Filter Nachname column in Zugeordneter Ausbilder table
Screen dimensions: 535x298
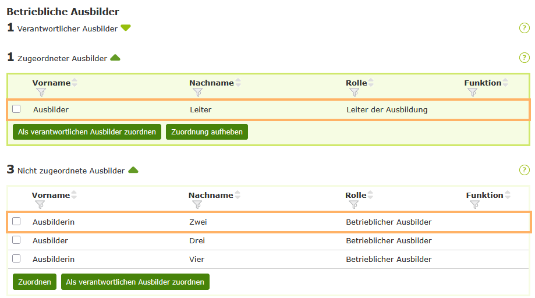197,92
